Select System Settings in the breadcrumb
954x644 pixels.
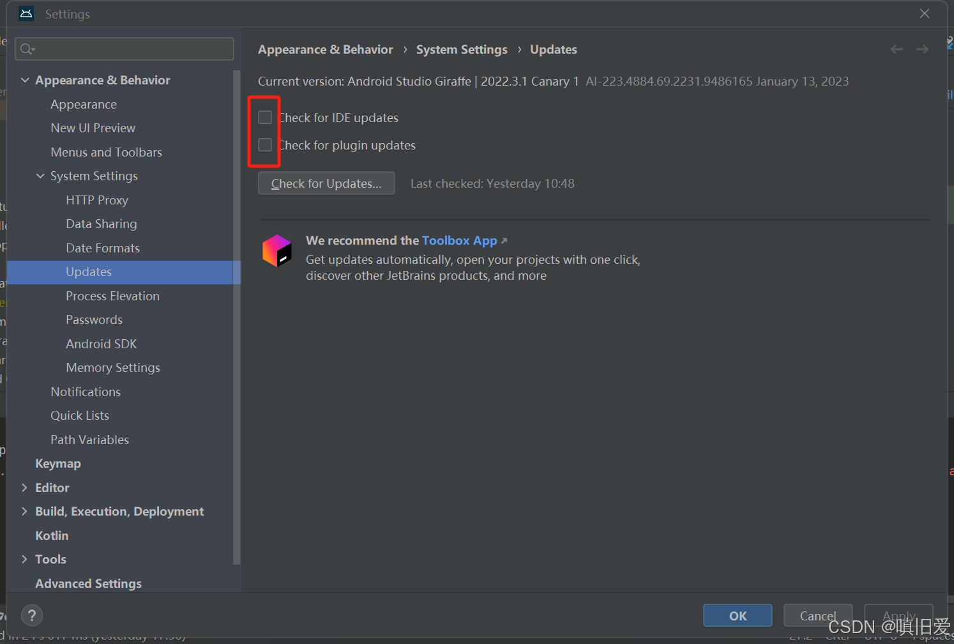462,49
